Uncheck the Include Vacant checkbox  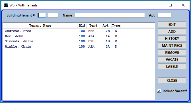click(159, 91)
